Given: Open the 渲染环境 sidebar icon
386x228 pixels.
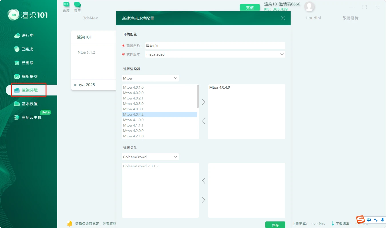Looking at the screenshot, I should [17, 90].
